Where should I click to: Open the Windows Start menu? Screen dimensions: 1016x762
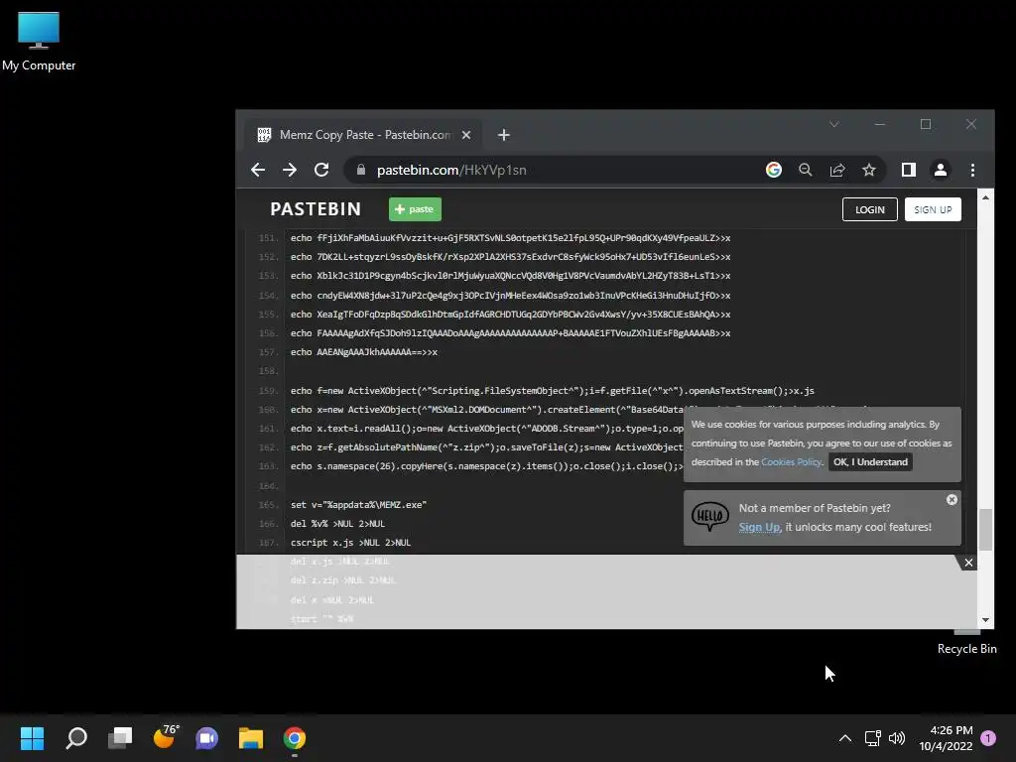[x=32, y=738]
